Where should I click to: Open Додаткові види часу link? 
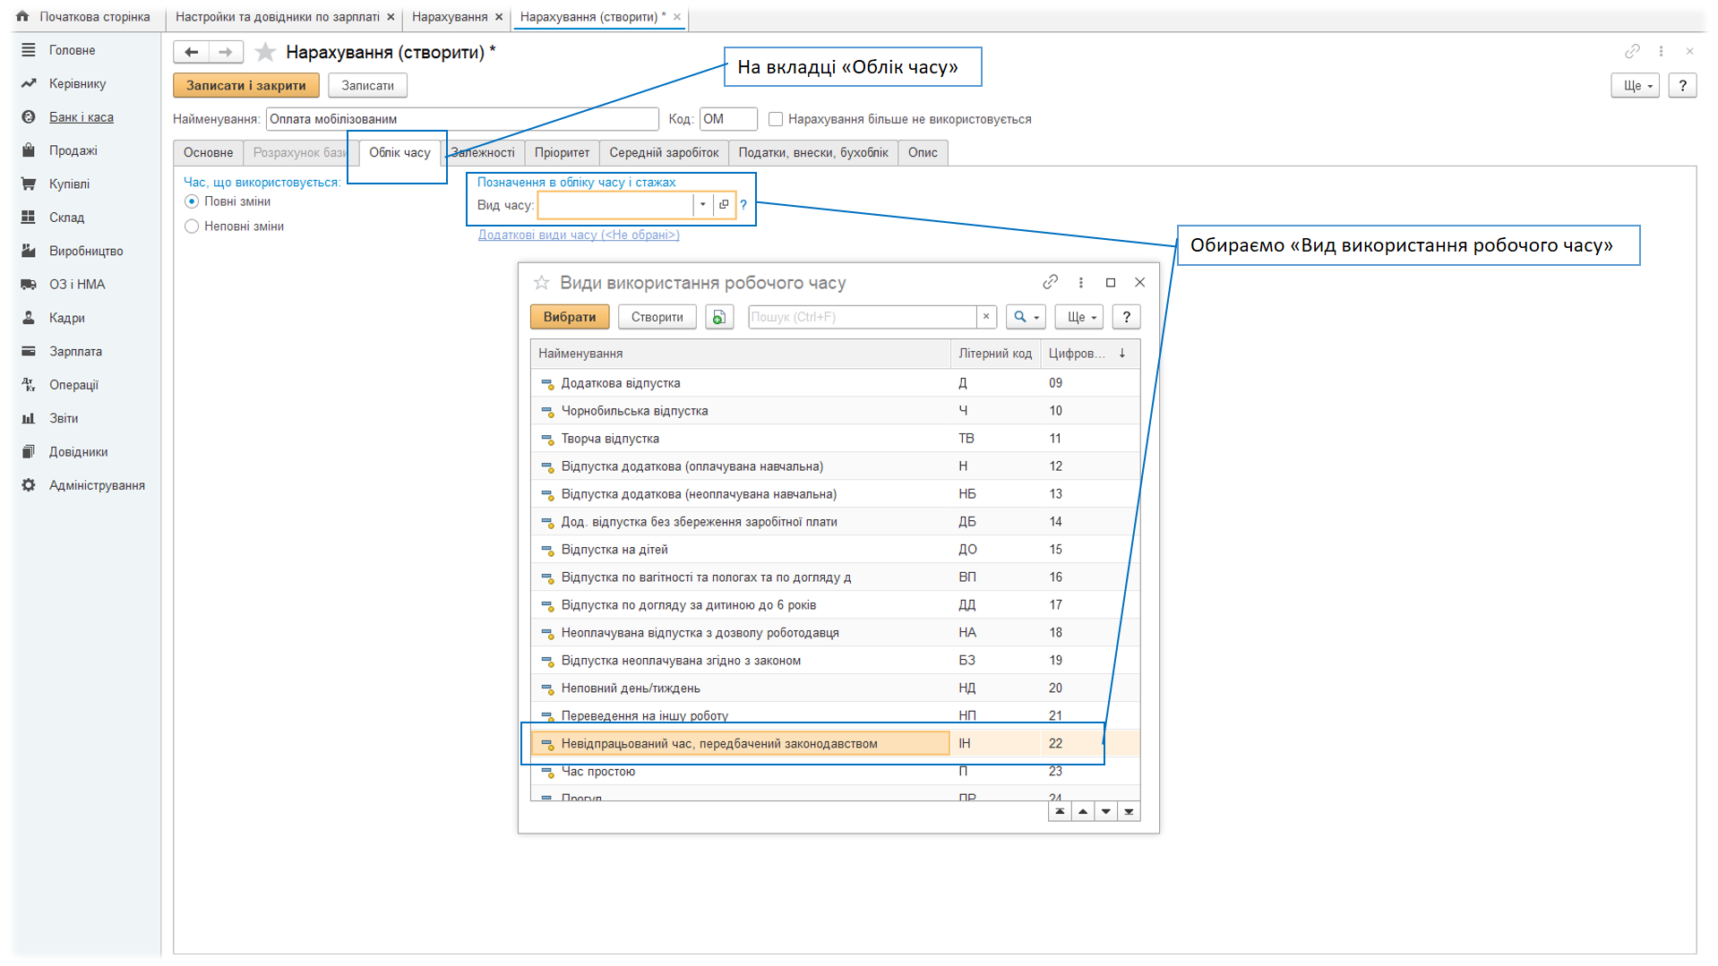(579, 235)
